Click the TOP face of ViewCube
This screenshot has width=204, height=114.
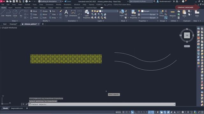pyautogui.click(x=187, y=35)
